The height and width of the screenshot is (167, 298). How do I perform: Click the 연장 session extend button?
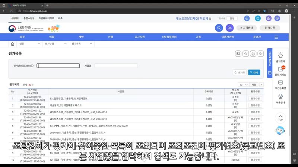pos(232,18)
